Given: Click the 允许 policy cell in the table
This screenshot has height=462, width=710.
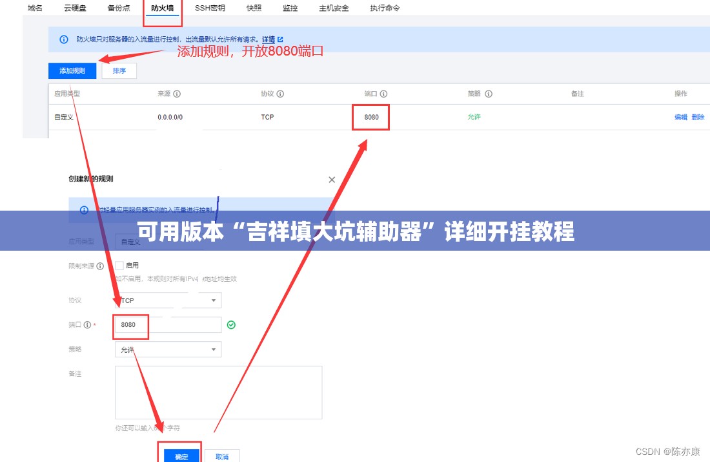Looking at the screenshot, I should 474,117.
